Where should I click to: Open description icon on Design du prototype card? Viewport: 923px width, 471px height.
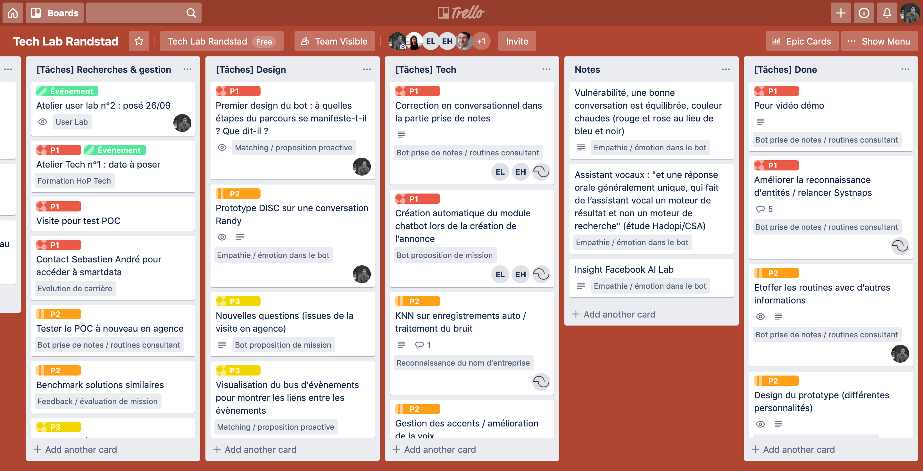778,425
